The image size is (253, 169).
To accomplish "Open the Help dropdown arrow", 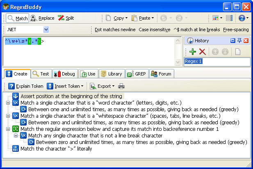I will tap(248, 18).
